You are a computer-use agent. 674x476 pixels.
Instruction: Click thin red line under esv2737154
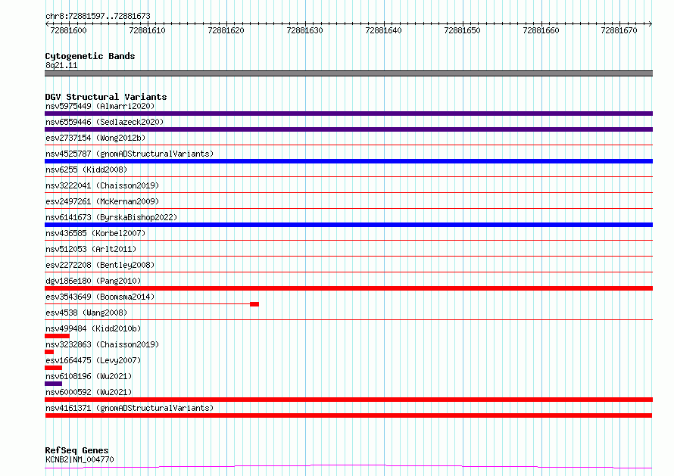click(x=348, y=145)
